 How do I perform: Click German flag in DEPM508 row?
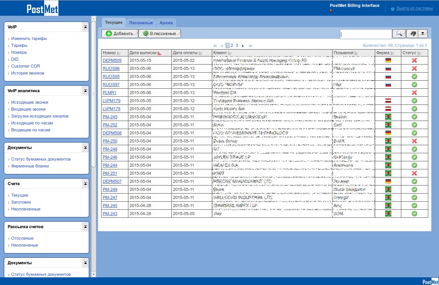[388, 133]
